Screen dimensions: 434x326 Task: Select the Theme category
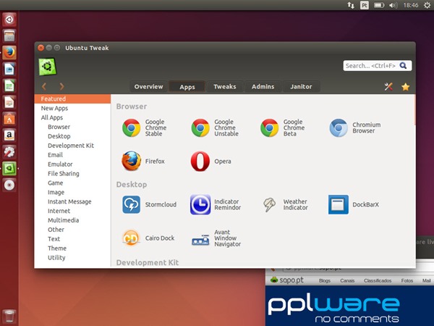72,248
